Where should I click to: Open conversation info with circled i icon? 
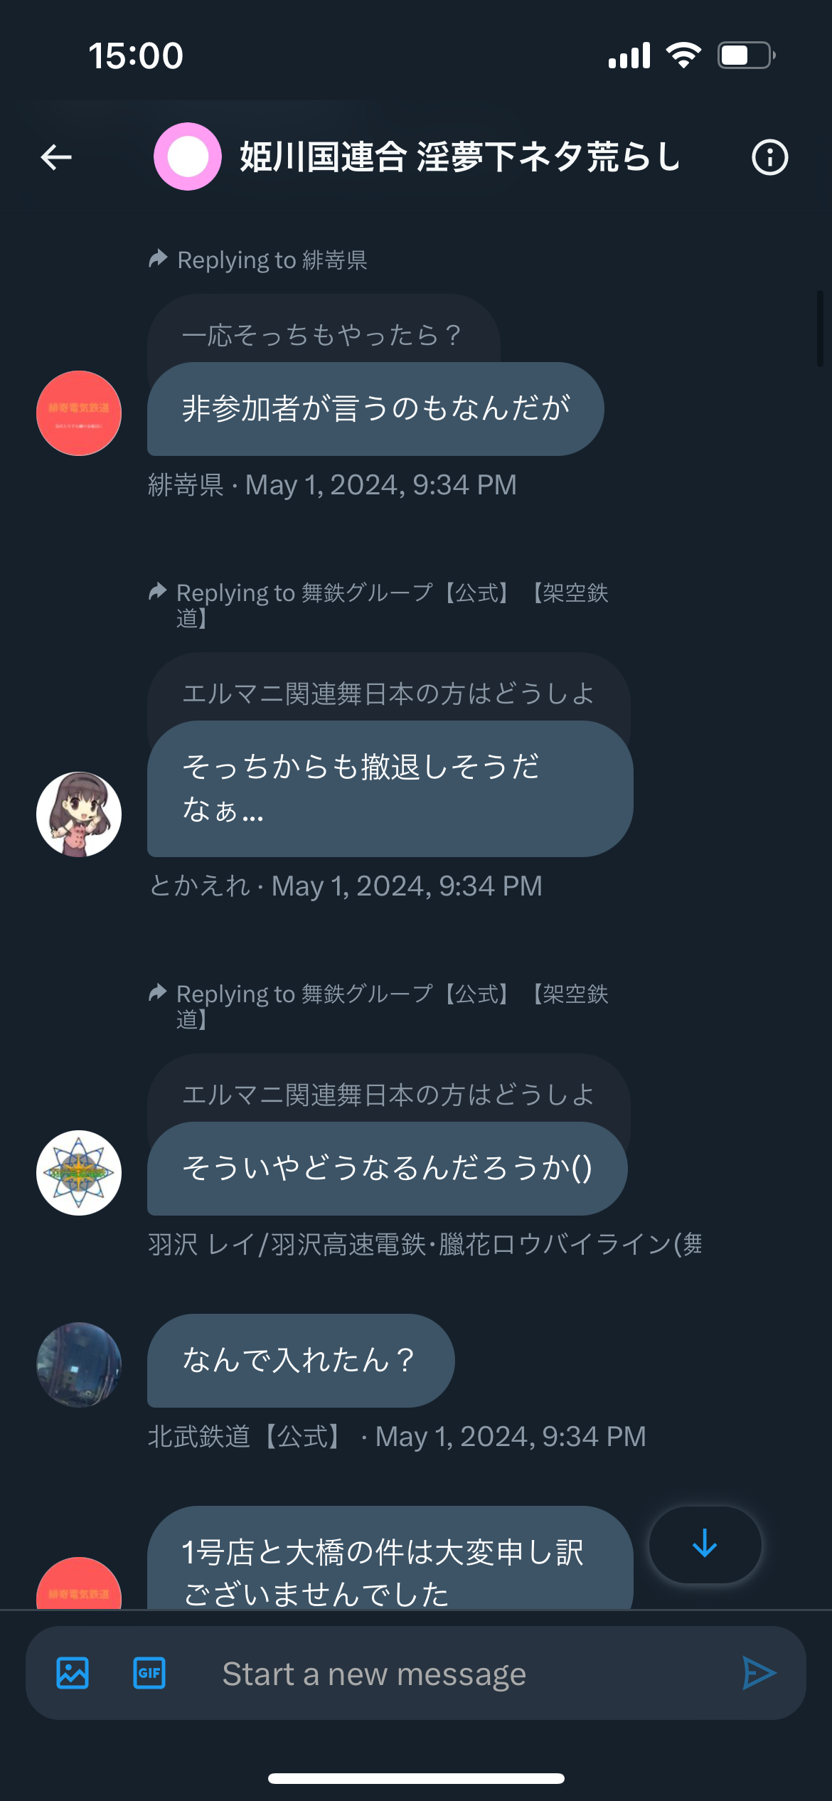pyautogui.click(x=770, y=157)
